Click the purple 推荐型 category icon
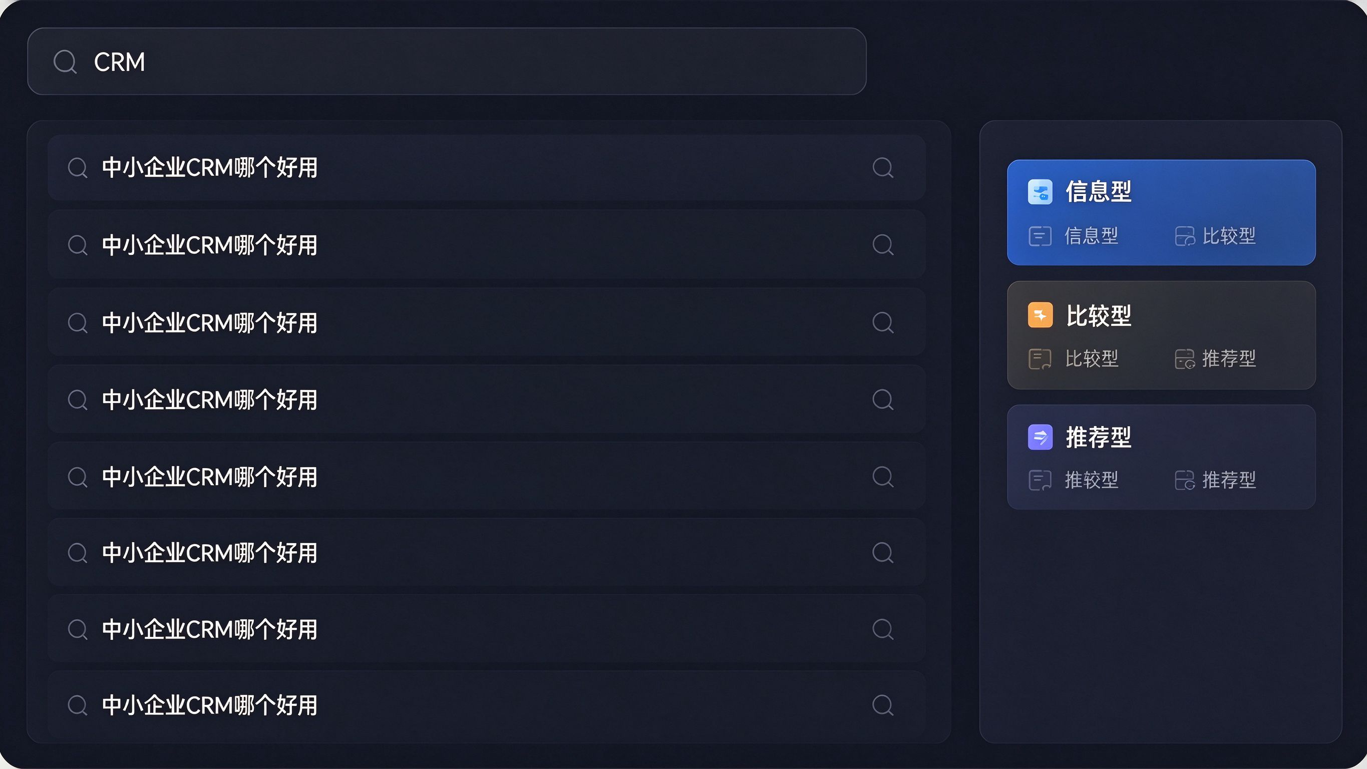The width and height of the screenshot is (1367, 769). (x=1040, y=437)
